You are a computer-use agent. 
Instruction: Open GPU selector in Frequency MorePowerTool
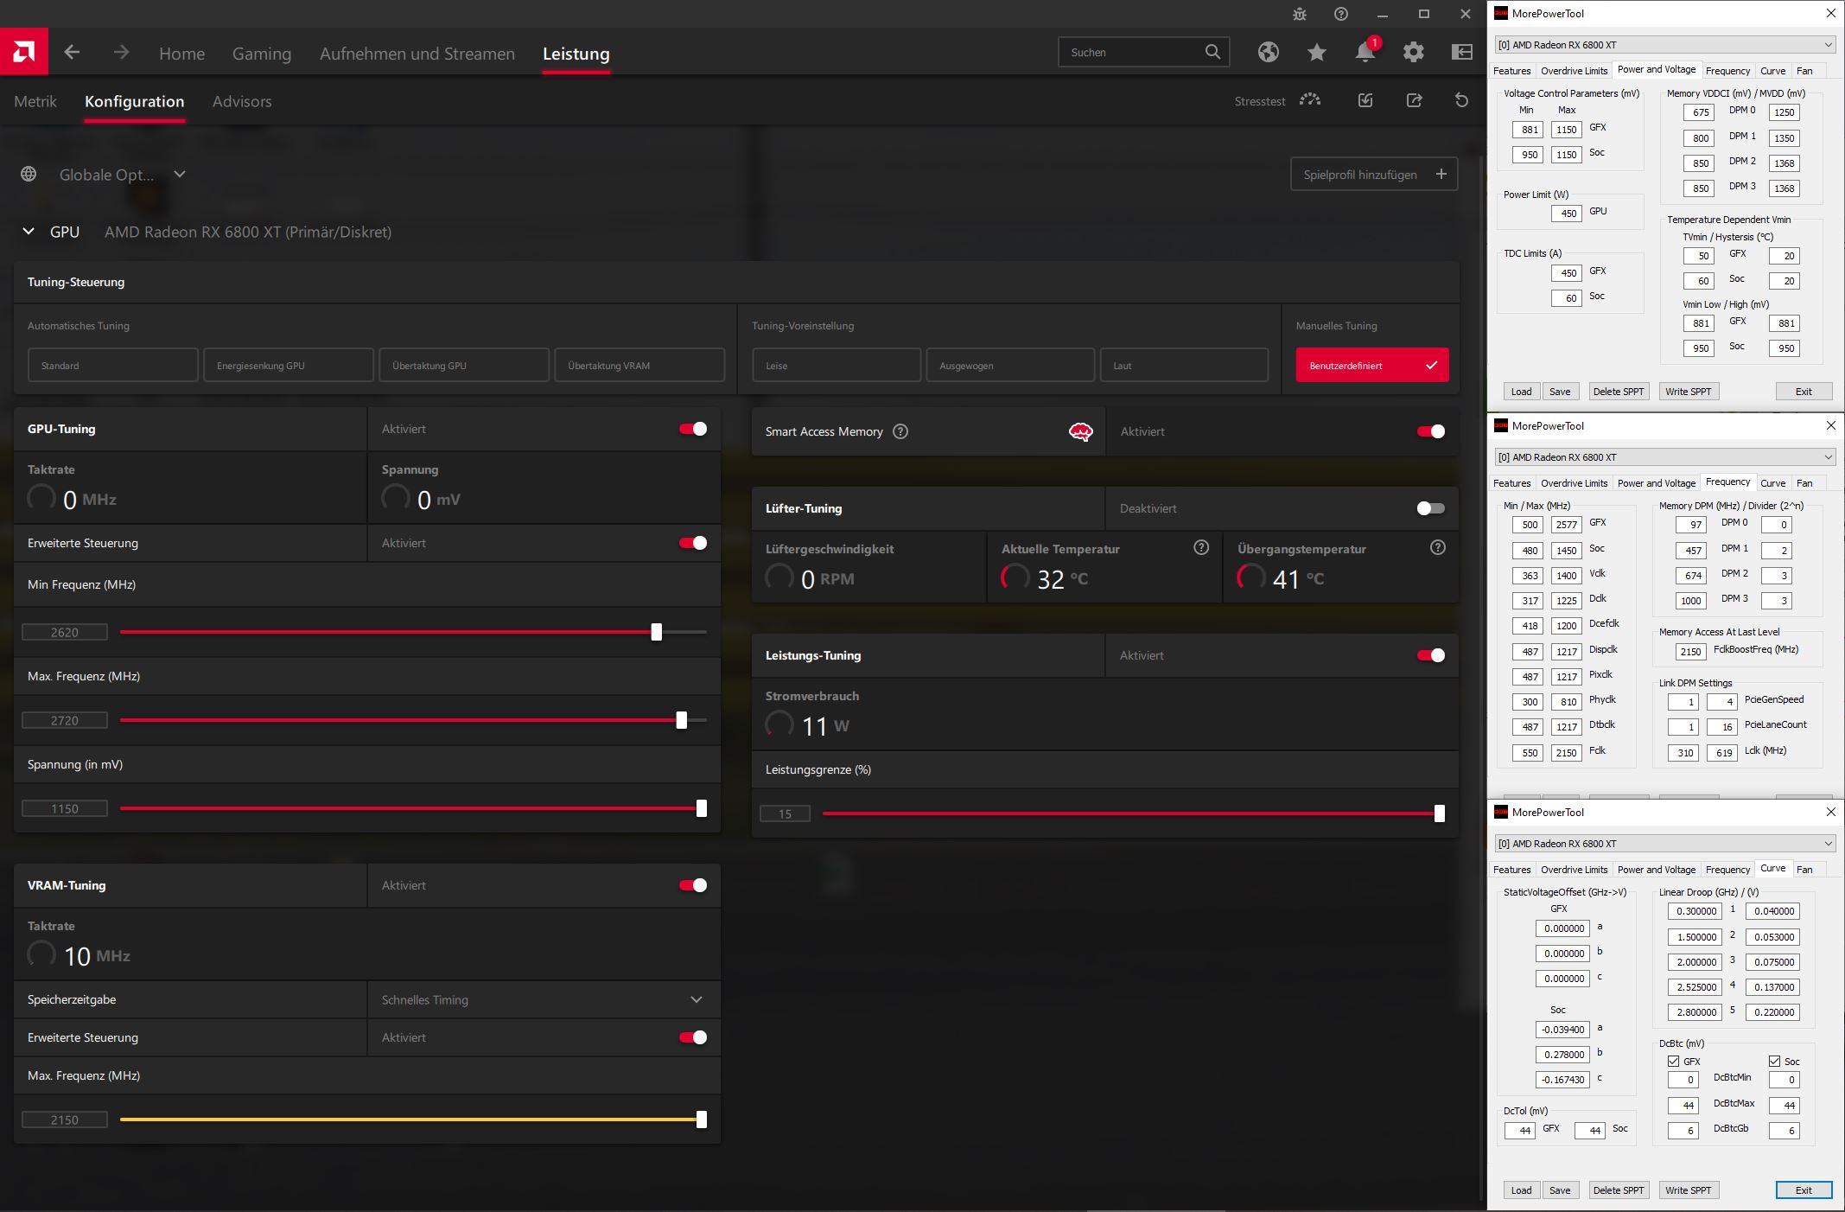[x=1665, y=457]
